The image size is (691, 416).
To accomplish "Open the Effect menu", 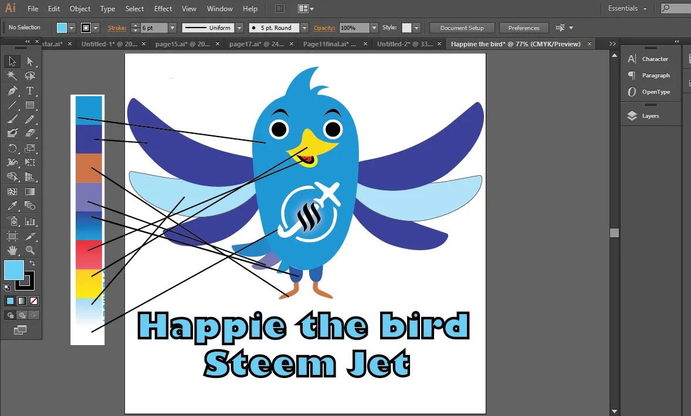I will (x=163, y=9).
